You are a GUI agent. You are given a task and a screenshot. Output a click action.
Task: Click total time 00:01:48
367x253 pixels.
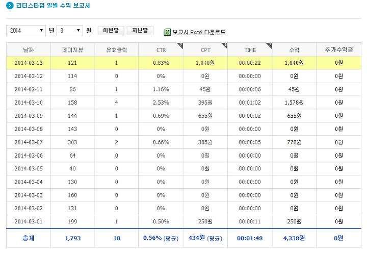click(250, 238)
